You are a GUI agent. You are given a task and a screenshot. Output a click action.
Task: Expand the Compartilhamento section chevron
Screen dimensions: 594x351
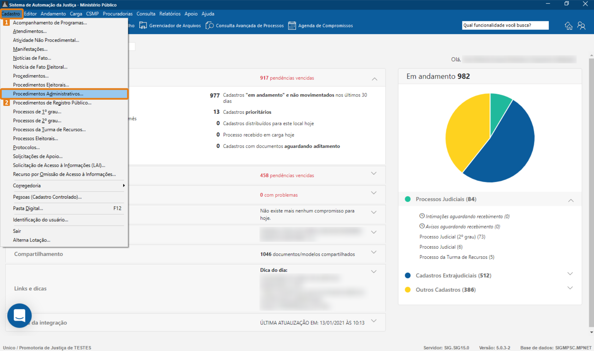(x=374, y=252)
